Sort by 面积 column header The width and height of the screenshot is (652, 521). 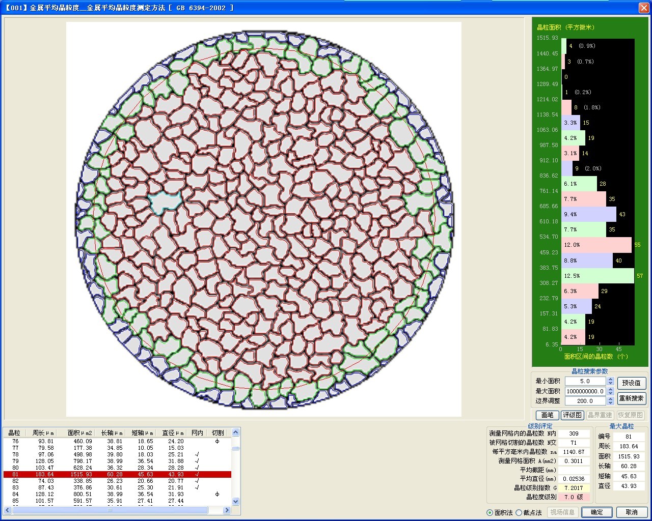click(x=80, y=433)
